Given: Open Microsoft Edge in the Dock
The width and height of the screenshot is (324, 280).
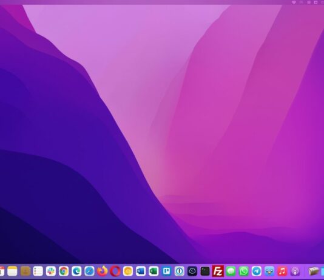Looking at the screenshot, I should point(76,271).
